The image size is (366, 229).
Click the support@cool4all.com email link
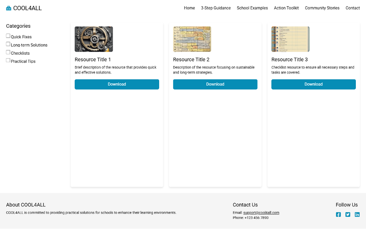261,213
